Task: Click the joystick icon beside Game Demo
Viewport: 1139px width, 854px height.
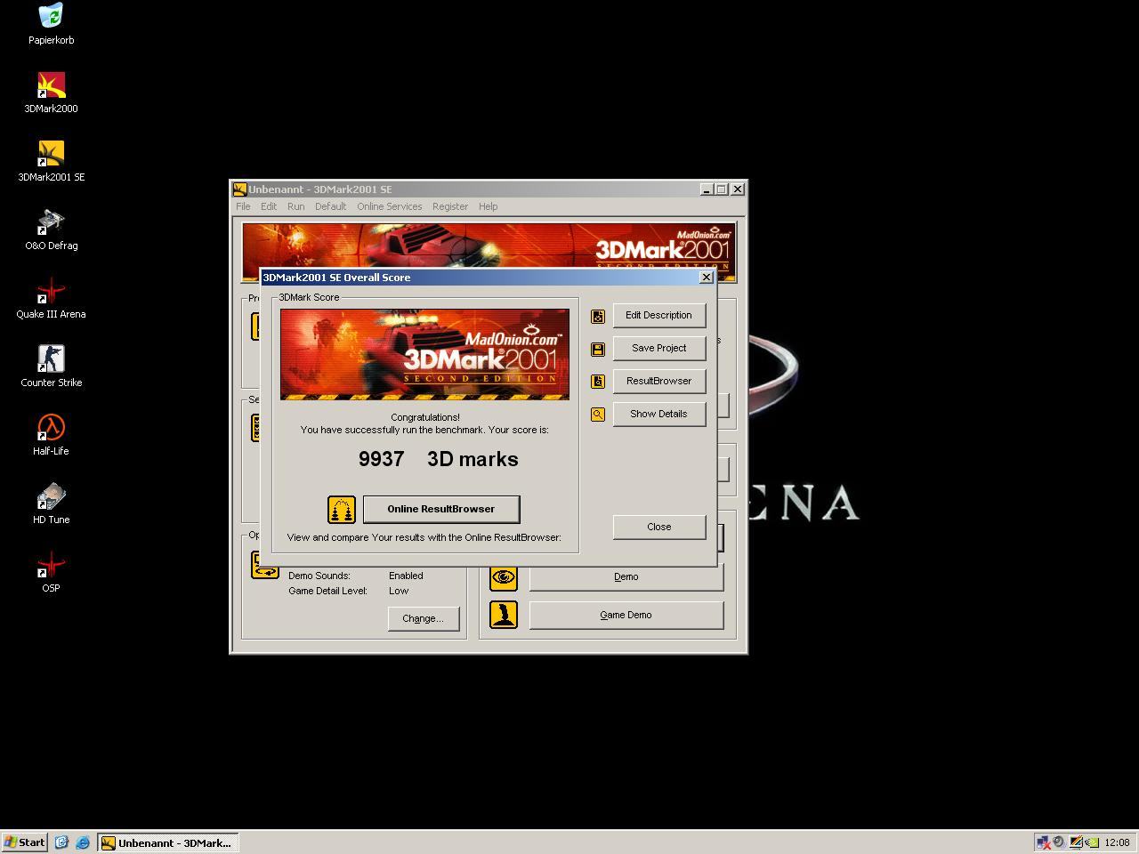Action: tap(504, 615)
